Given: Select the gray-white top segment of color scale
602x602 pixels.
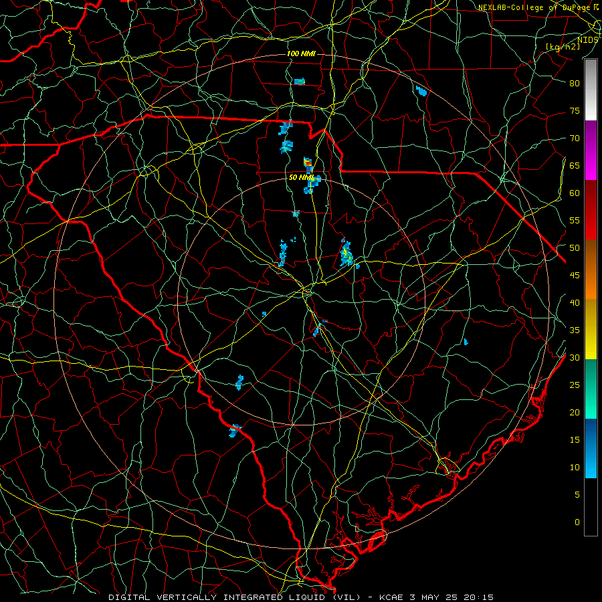Looking at the screenshot, I should point(591,90).
